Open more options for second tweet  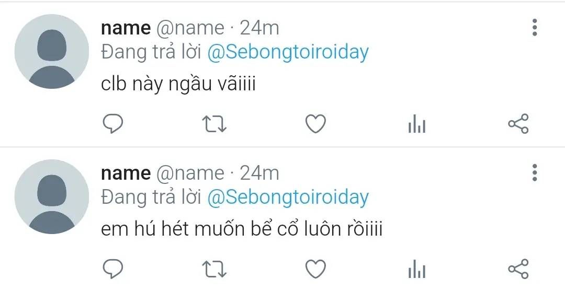click(x=534, y=172)
